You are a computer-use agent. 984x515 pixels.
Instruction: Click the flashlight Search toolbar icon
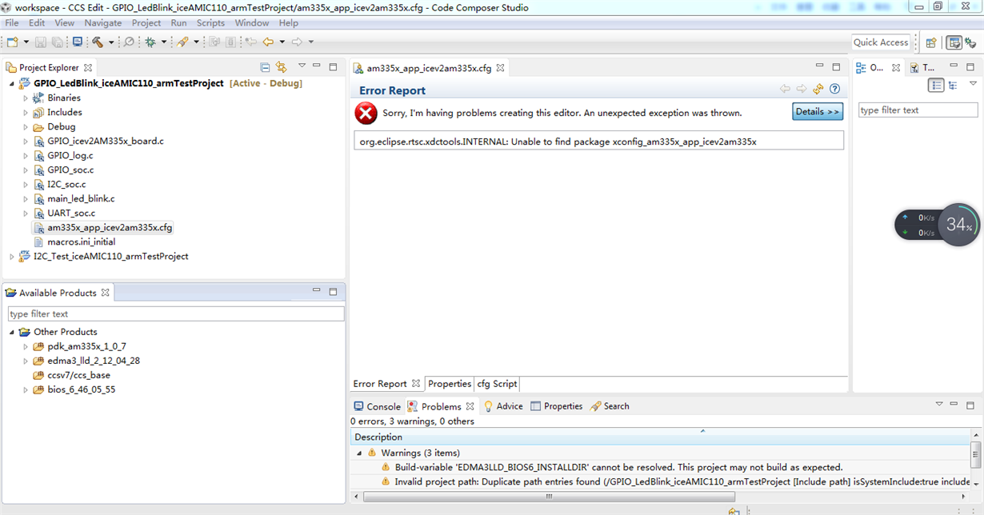[183, 42]
